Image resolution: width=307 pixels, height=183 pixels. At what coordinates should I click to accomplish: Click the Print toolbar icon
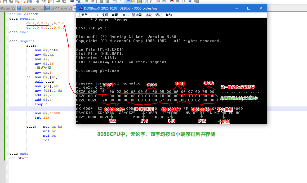point(29,1)
